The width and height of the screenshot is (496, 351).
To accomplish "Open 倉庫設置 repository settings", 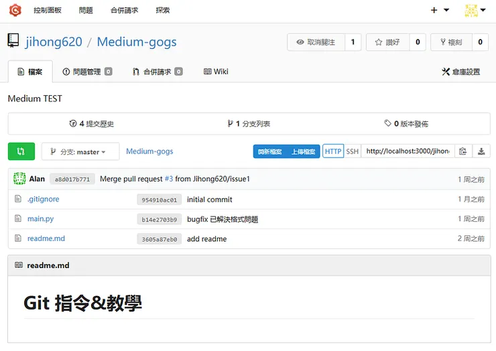I will click(x=461, y=72).
